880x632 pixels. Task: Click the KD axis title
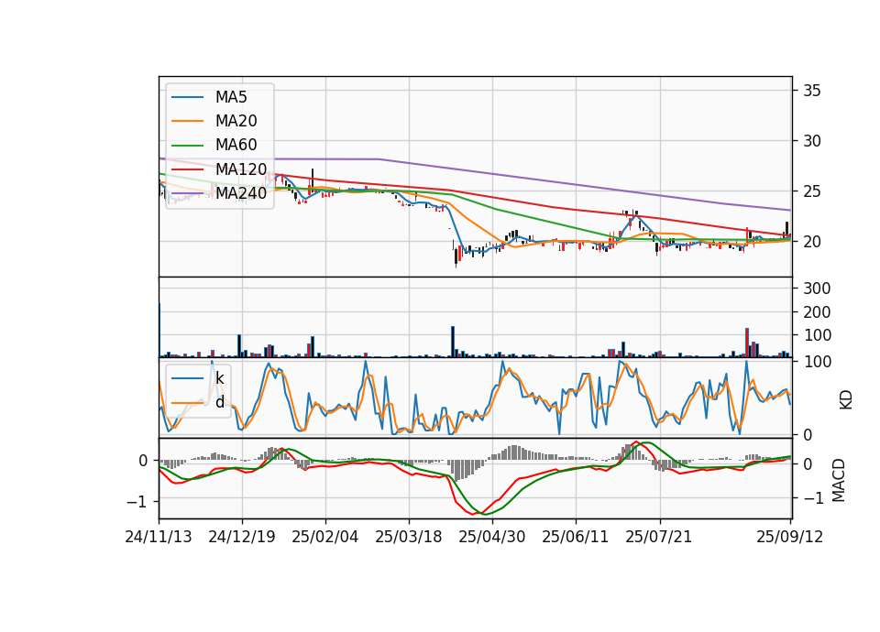[x=846, y=399]
